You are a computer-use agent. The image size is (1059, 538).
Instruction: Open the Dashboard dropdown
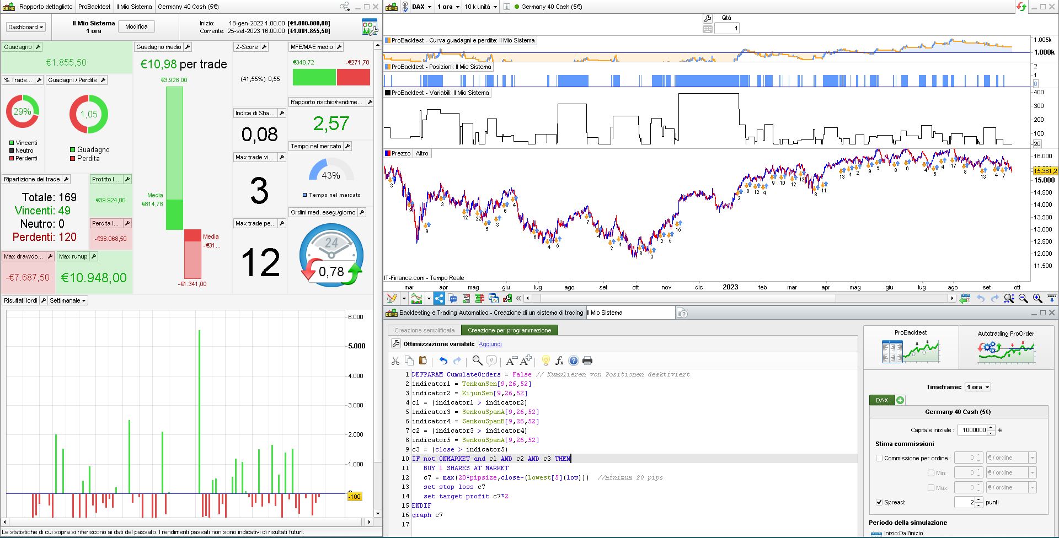point(25,27)
